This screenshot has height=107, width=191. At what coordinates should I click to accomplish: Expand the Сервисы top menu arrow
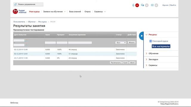(105, 12)
